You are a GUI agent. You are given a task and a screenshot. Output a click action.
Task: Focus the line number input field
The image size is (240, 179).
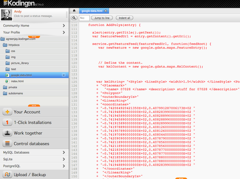click(84, 18)
